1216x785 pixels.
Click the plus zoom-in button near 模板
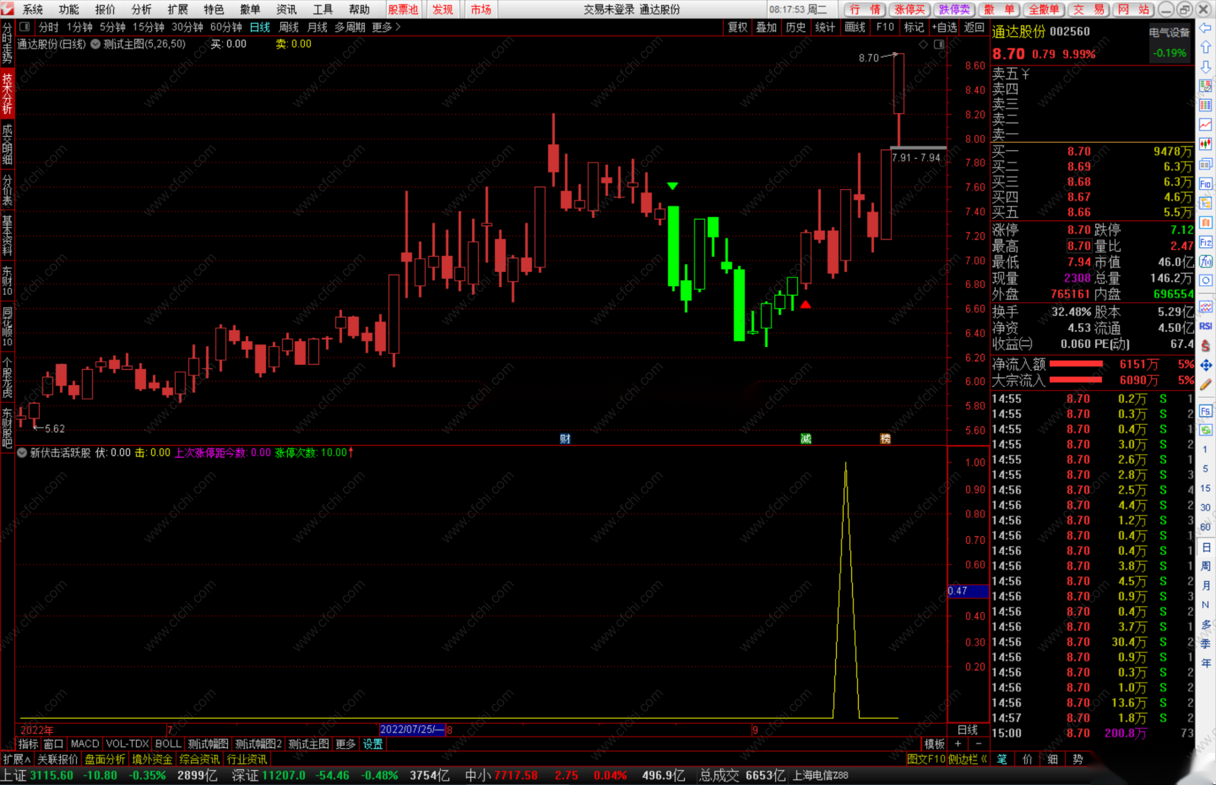958,744
